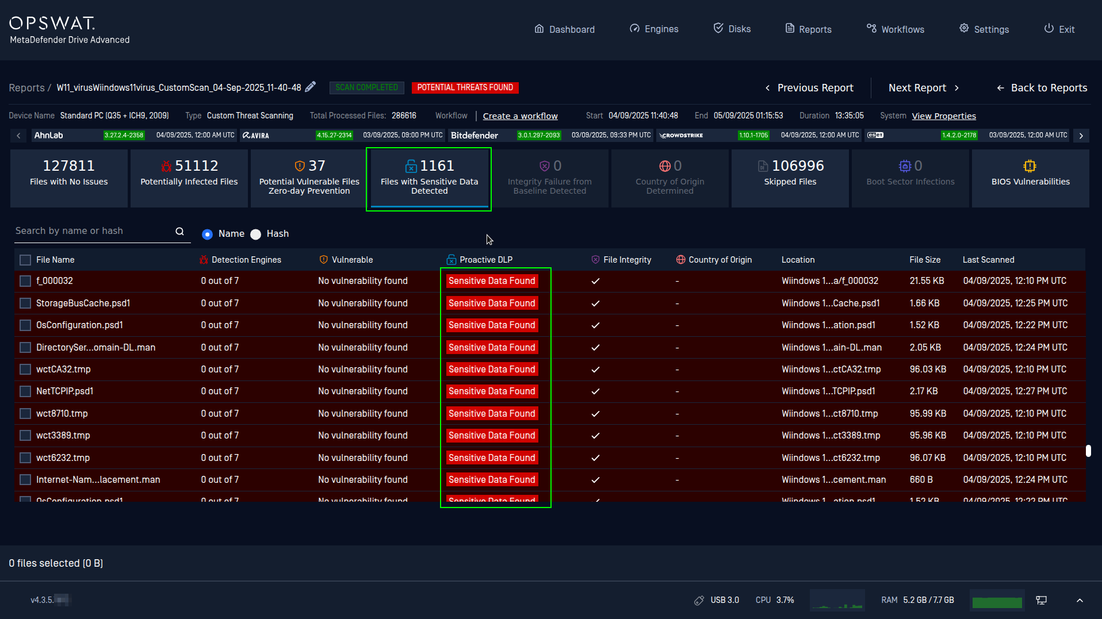The width and height of the screenshot is (1102, 619).
Task: Open Settings from top navigation
Action: click(x=984, y=29)
